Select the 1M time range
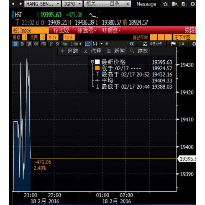Viewport: 205px width, 205px height. coord(29,44)
